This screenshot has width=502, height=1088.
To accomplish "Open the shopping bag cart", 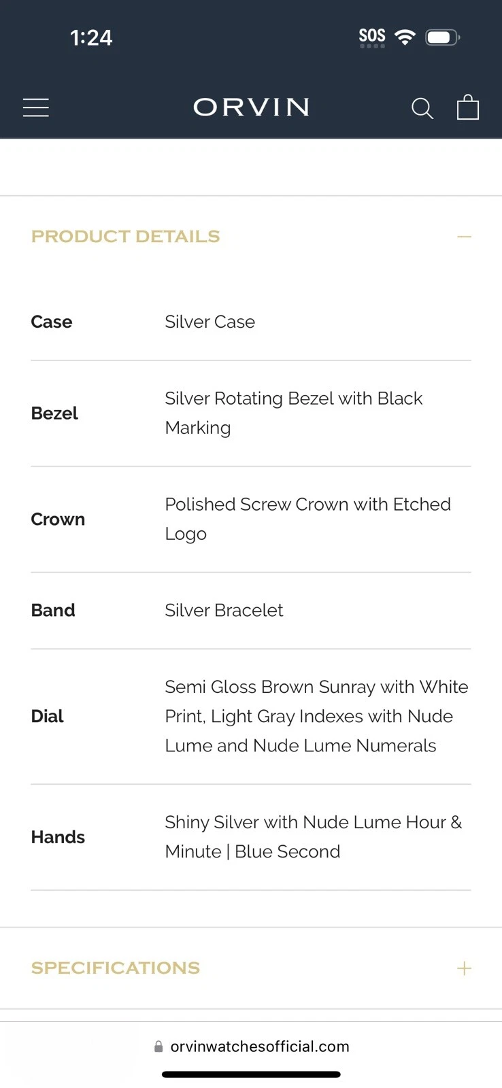I will tap(468, 107).
